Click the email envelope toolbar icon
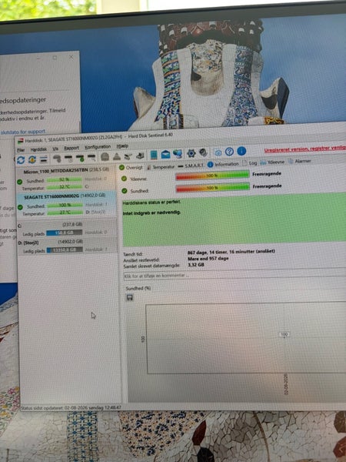 tap(165, 155)
